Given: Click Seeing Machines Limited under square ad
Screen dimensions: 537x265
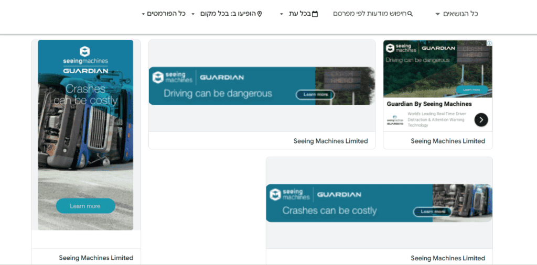Looking at the screenshot, I should click(448, 141).
